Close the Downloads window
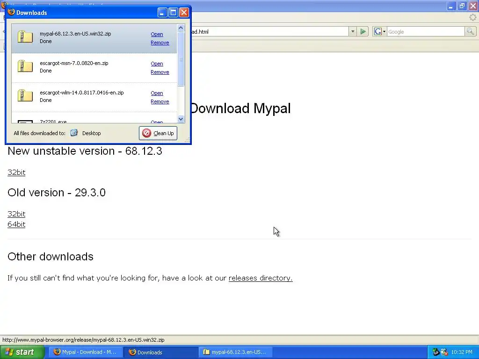The width and height of the screenshot is (479, 359). [184, 13]
